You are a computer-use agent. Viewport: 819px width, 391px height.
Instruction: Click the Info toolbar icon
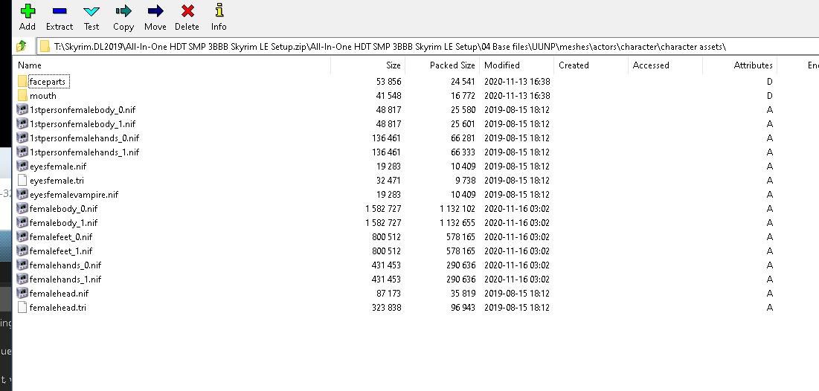click(x=219, y=10)
